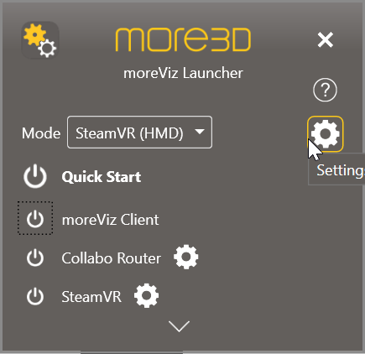Click the yellow and white gears icon
Screen dimensions: 365x354
pos(40,40)
